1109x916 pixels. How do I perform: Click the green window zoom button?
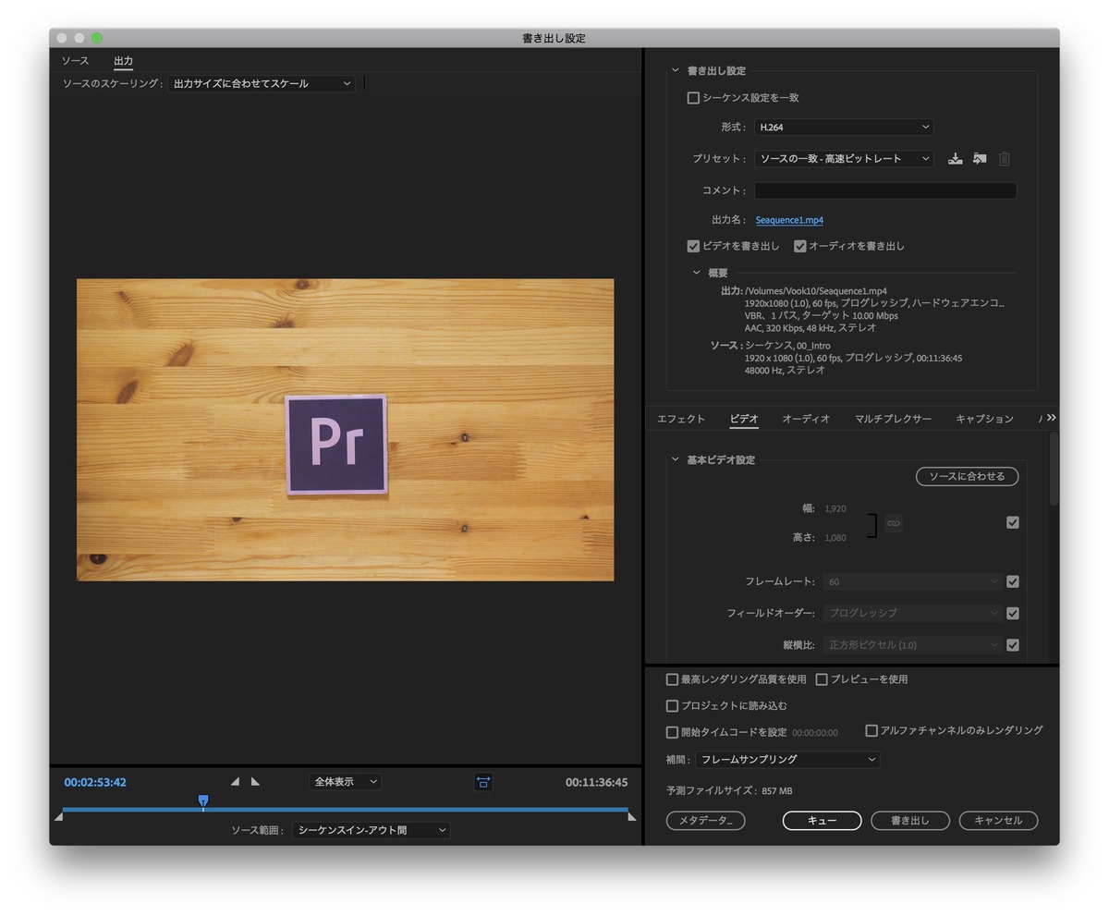click(x=97, y=38)
